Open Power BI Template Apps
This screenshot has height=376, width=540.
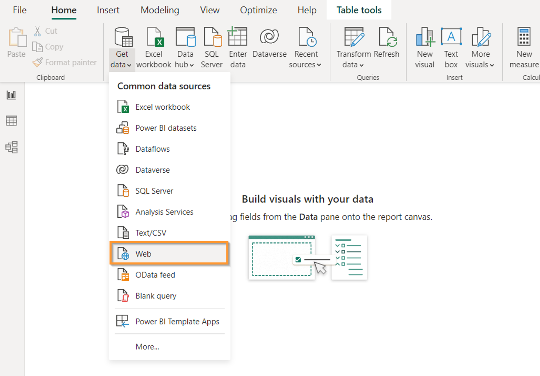click(170, 321)
